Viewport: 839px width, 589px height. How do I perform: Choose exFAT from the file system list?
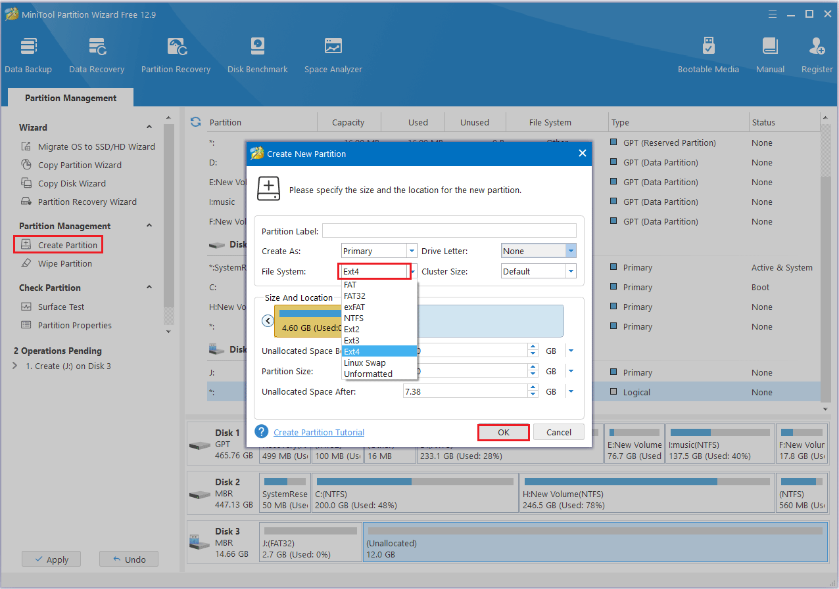[x=379, y=307]
